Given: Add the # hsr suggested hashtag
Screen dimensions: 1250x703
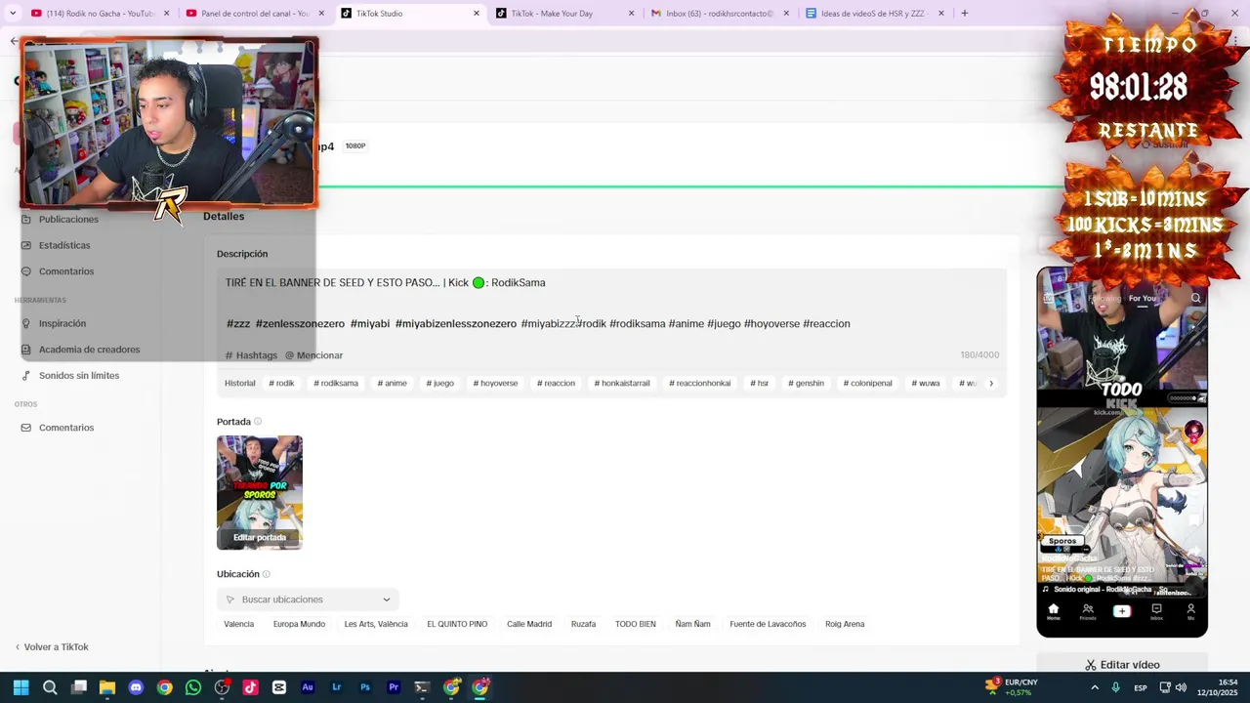Looking at the screenshot, I should pos(759,384).
